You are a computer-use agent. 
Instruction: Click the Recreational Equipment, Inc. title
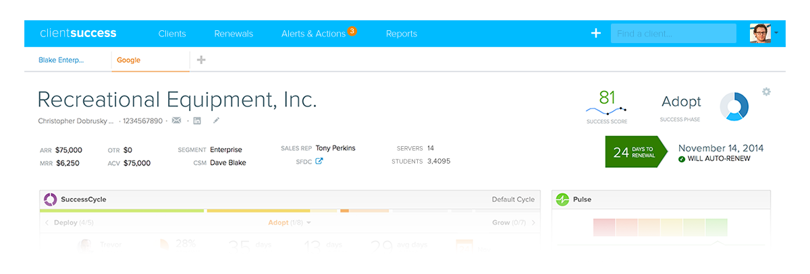(177, 100)
